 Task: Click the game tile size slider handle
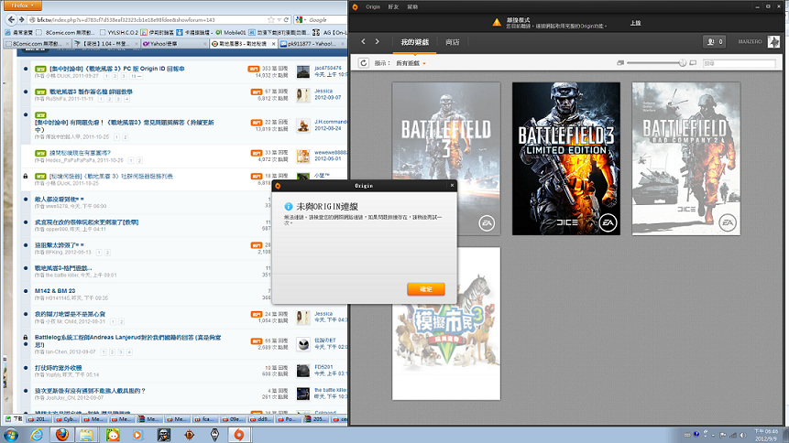[682, 63]
